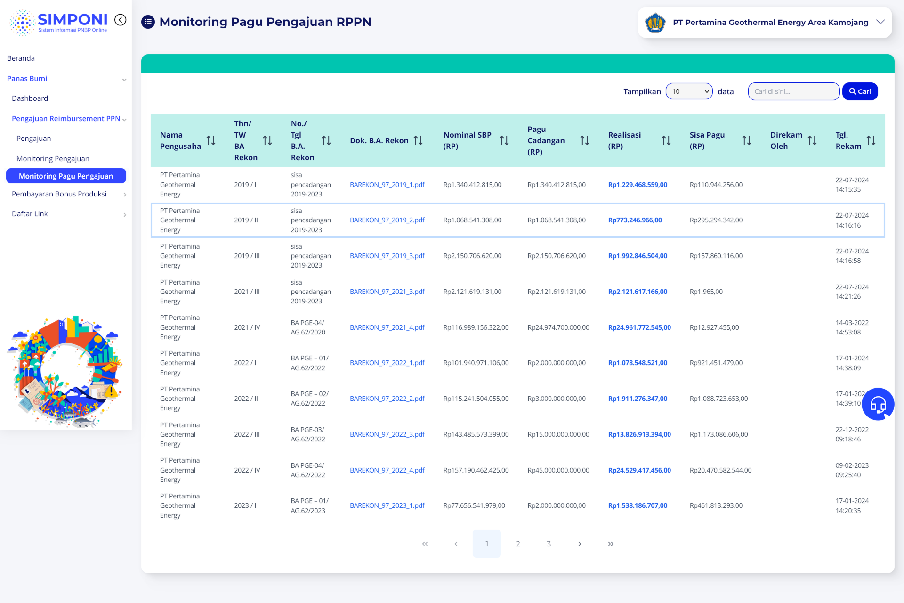View realisasi details Rp24.529.417.456,00

point(639,470)
